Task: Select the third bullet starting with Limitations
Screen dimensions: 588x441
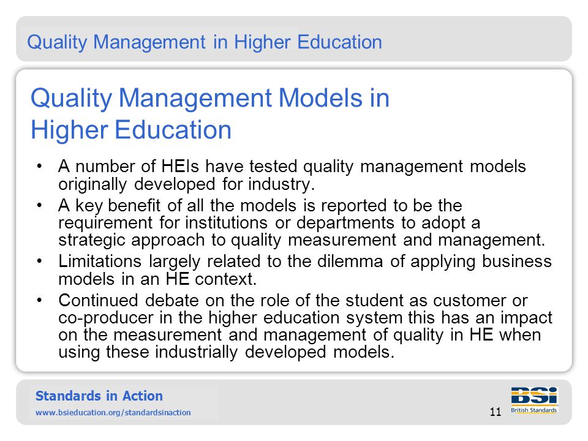Action: (x=305, y=270)
